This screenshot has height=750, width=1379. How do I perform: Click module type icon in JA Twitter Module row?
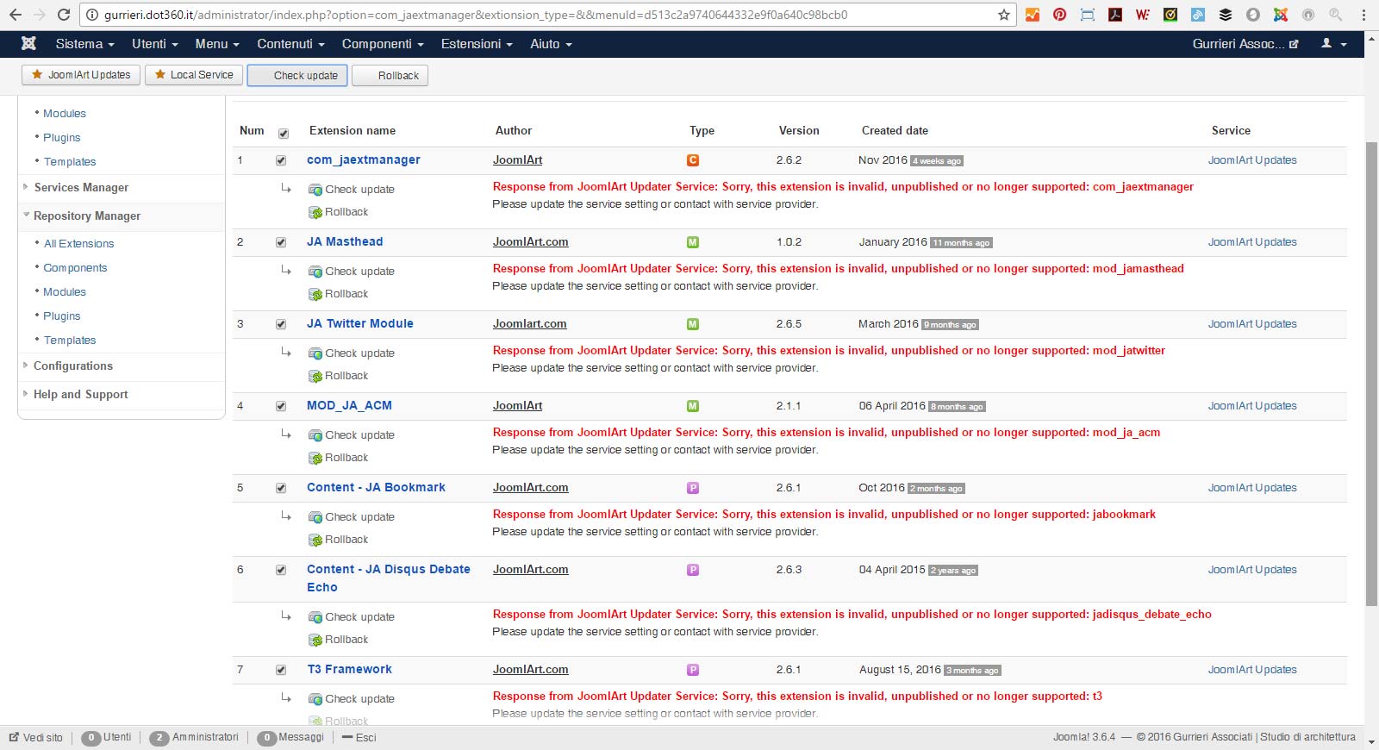click(x=692, y=324)
